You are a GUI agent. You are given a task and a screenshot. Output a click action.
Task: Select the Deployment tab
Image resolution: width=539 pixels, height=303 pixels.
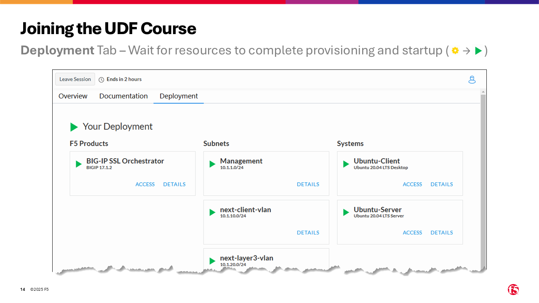[179, 96]
